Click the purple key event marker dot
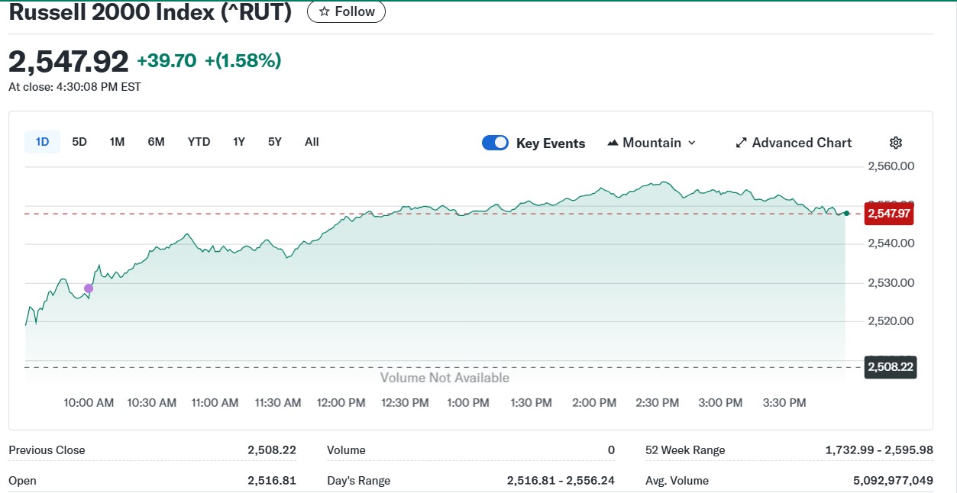 tap(89, 288)
